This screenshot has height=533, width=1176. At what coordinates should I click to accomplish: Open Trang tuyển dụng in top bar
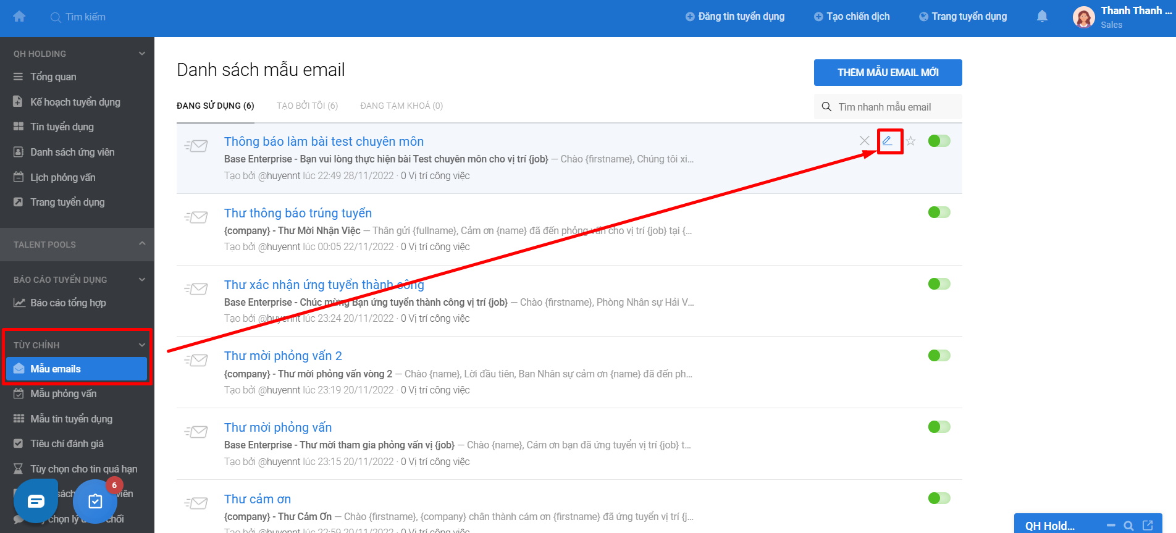click(963, 17)
